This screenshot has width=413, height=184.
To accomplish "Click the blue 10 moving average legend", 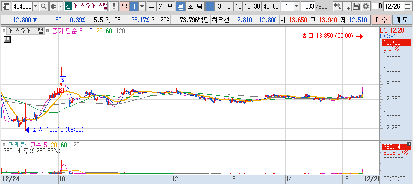I will pos(89,31).
